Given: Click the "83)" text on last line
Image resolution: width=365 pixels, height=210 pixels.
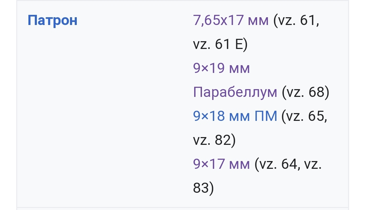Looking at the screenshot, I should (x=203, y=188).
